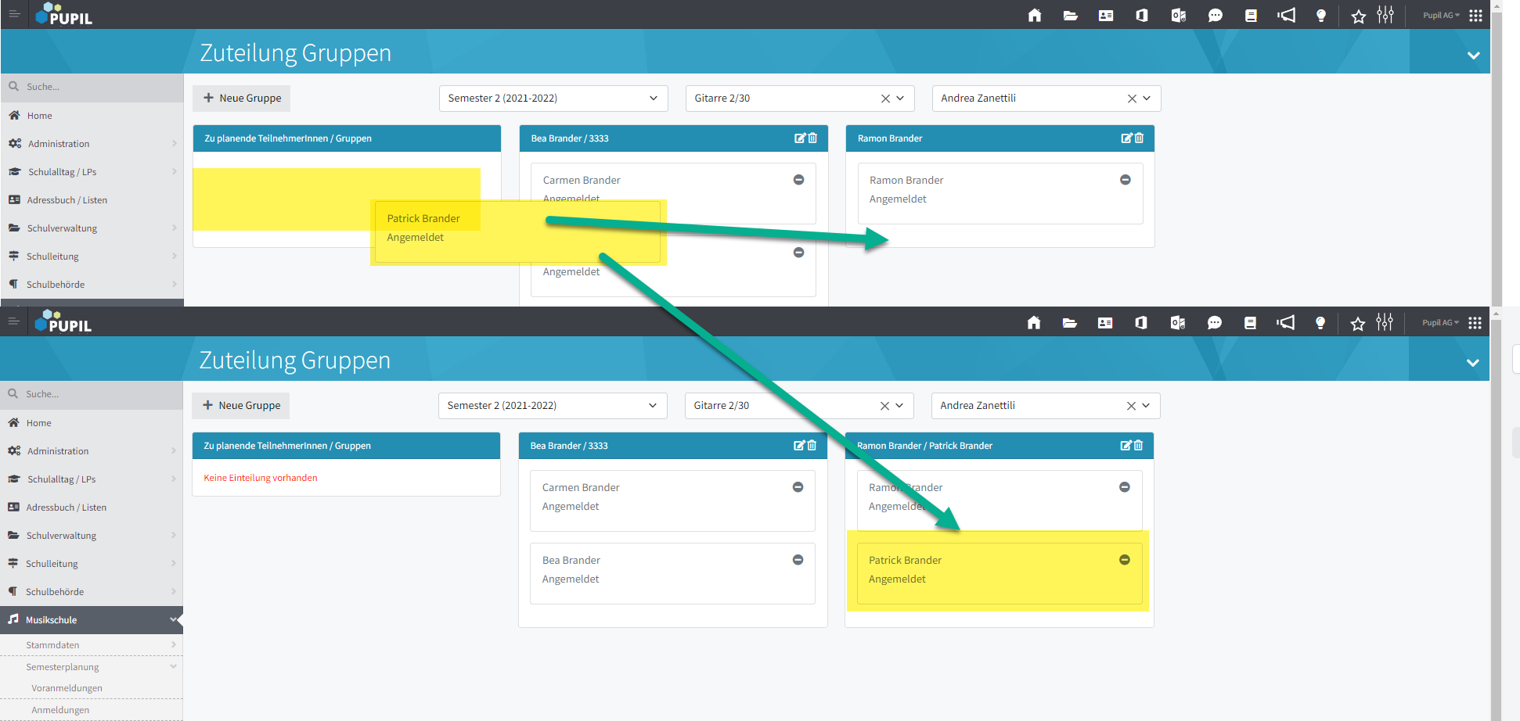Image resolution: width=1520 pixels, height=721 pixels.
Task: Click the PUPIL logo in the upper screenshot
Action: click(x=64, y=14)
